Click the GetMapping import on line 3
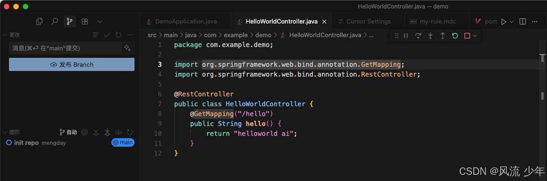Image resolution: width=547 pixels, height=181 pixels. click(x=381, y=64)
